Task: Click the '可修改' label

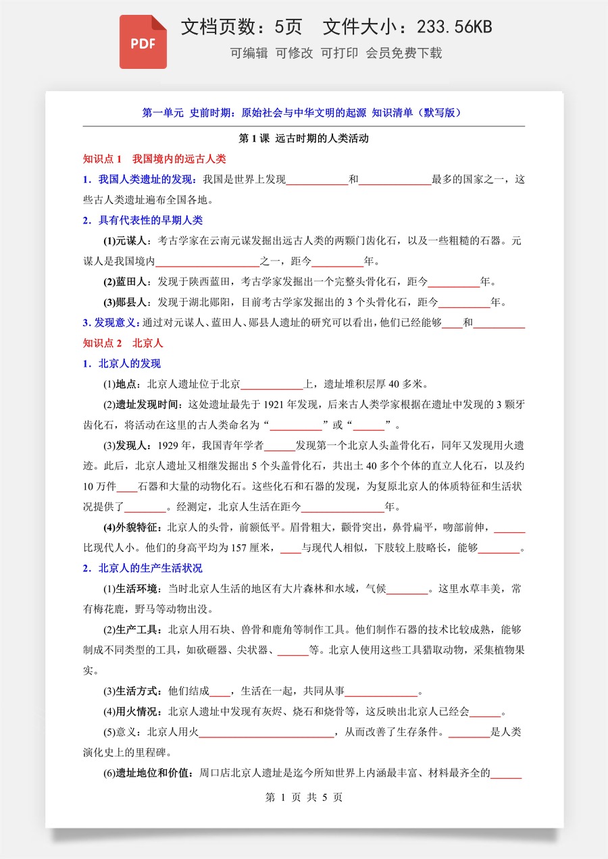Action: (x=294, y=53)
